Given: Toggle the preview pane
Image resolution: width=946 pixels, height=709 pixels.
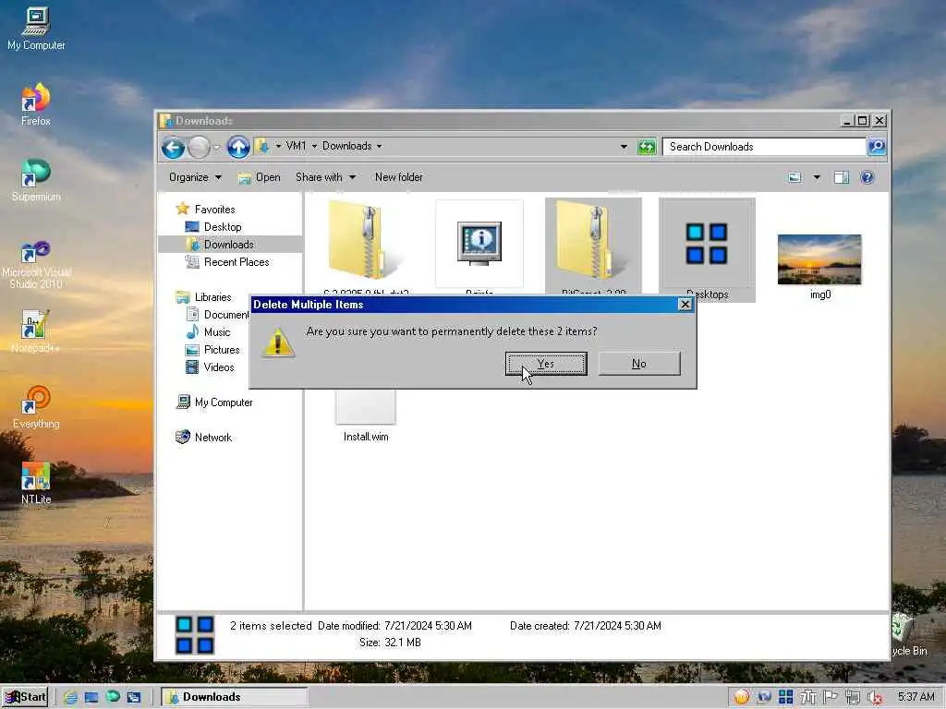Looking at the screenshot, I should click(x=842, y=177).
